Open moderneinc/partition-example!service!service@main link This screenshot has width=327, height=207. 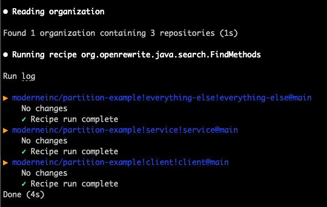click(125, 130)
